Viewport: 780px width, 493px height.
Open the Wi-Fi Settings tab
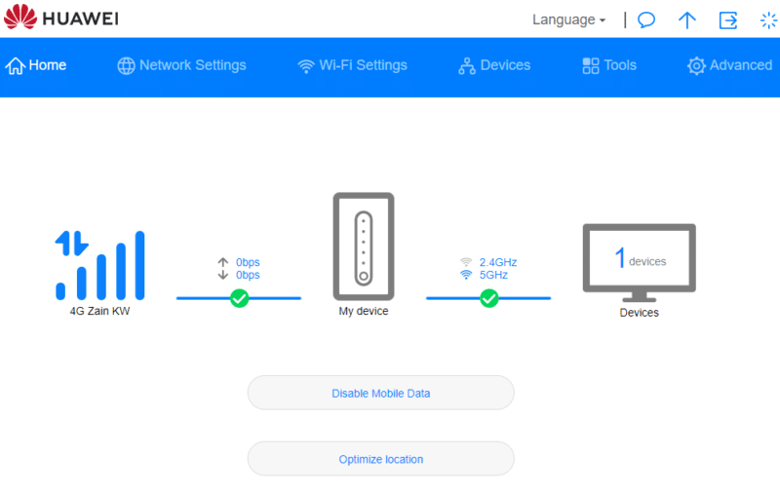pos(352,65)
